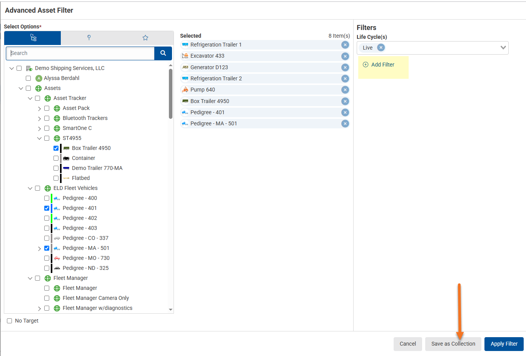Click the Demo Shipping Services company icon
The image size is (526, 356).
[29, 68]
